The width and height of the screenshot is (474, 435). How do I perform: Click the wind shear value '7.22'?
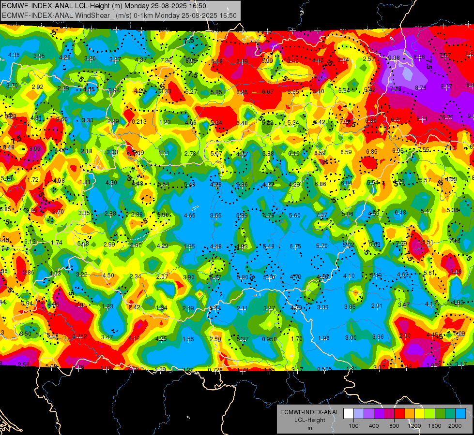pos(166,60)
